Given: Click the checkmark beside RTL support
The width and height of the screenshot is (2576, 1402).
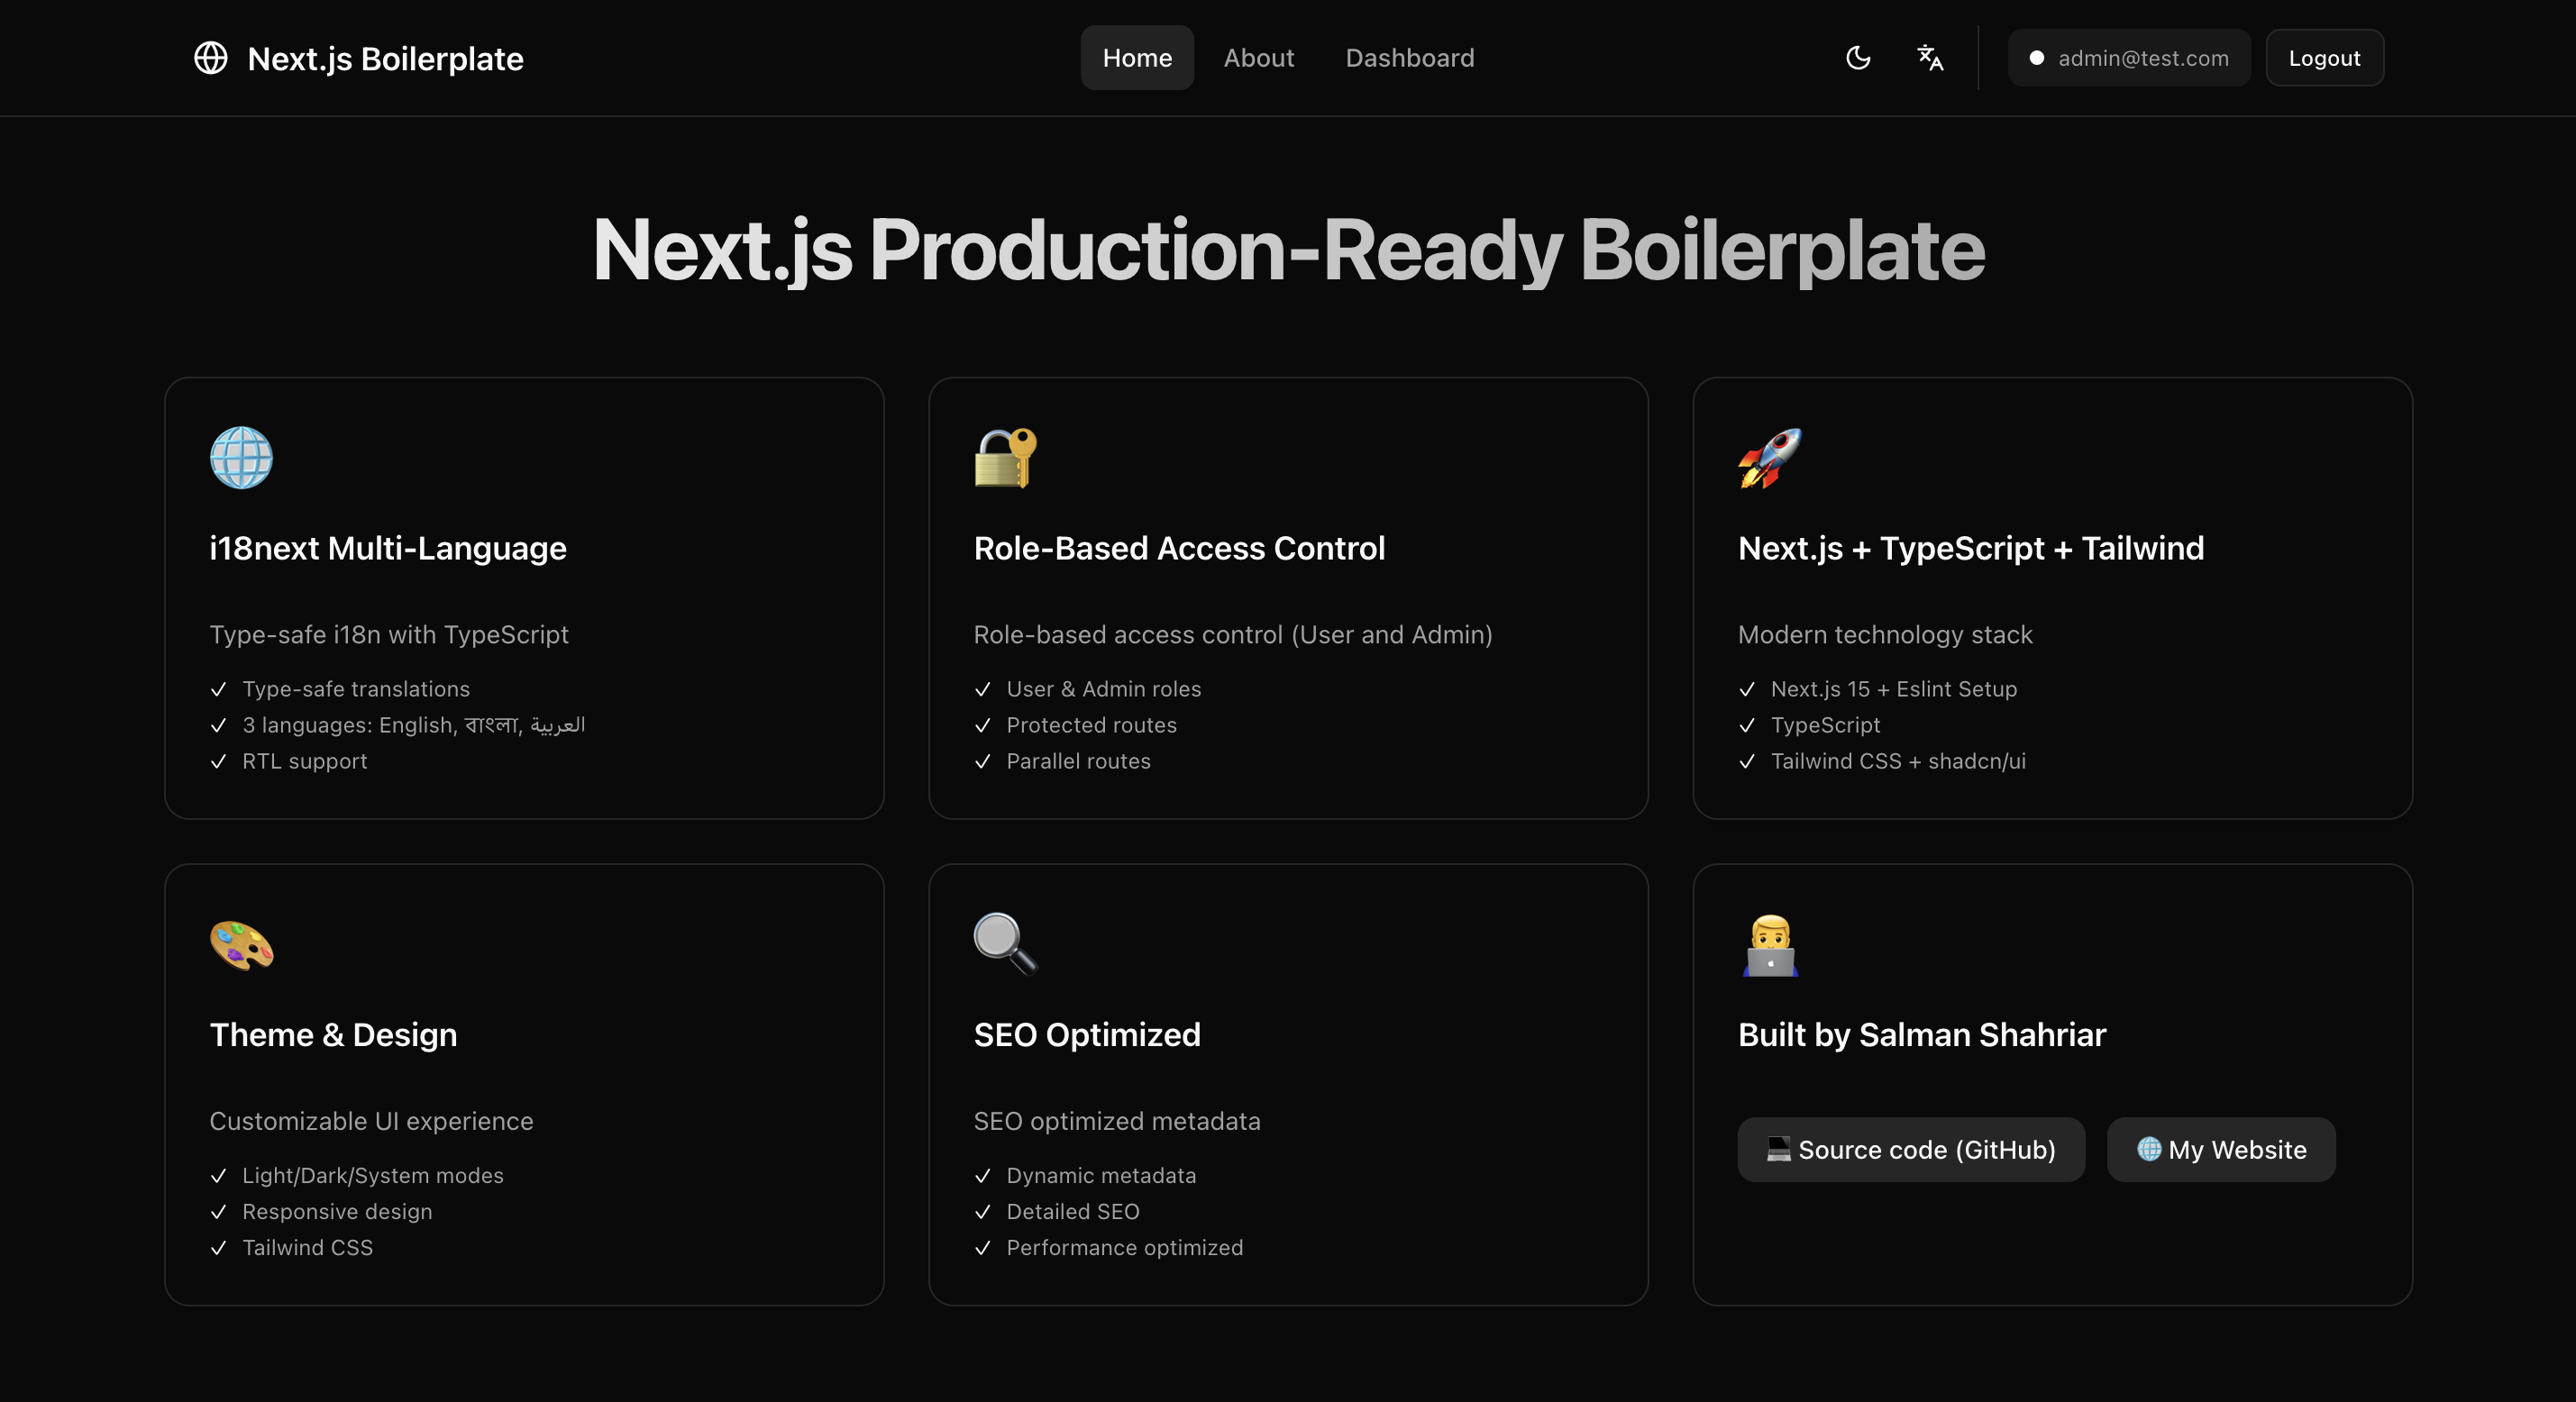Looking at the screenshot, I should (x=219, y=762).
